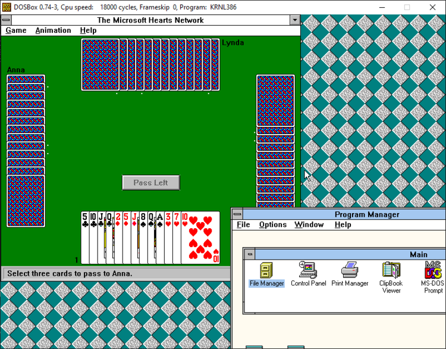Image resolution: width=446 pixels, height=349 pixels.
Task: Open the Hearts window control menu box
Action: coord(6,20)
